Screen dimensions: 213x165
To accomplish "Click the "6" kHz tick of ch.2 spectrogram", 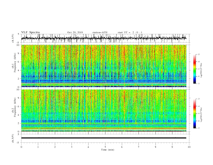I will pyautogui.click(x=19, y=106).
